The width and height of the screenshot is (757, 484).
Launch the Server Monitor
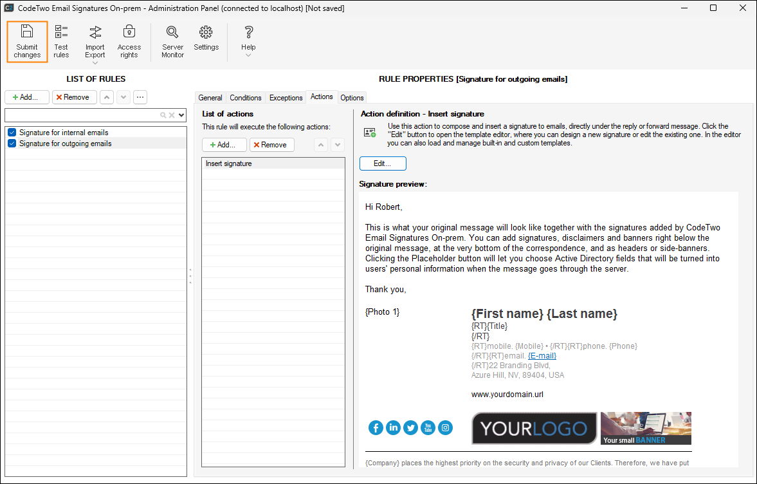click(172, 41)
